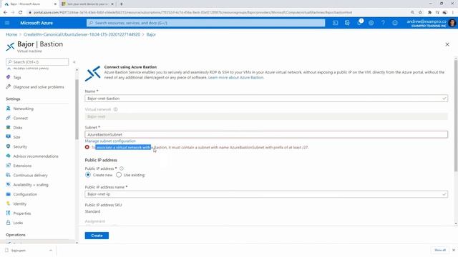Click the Public IP address info icon
Screen dimensions: 458x257
coord(122,168)
